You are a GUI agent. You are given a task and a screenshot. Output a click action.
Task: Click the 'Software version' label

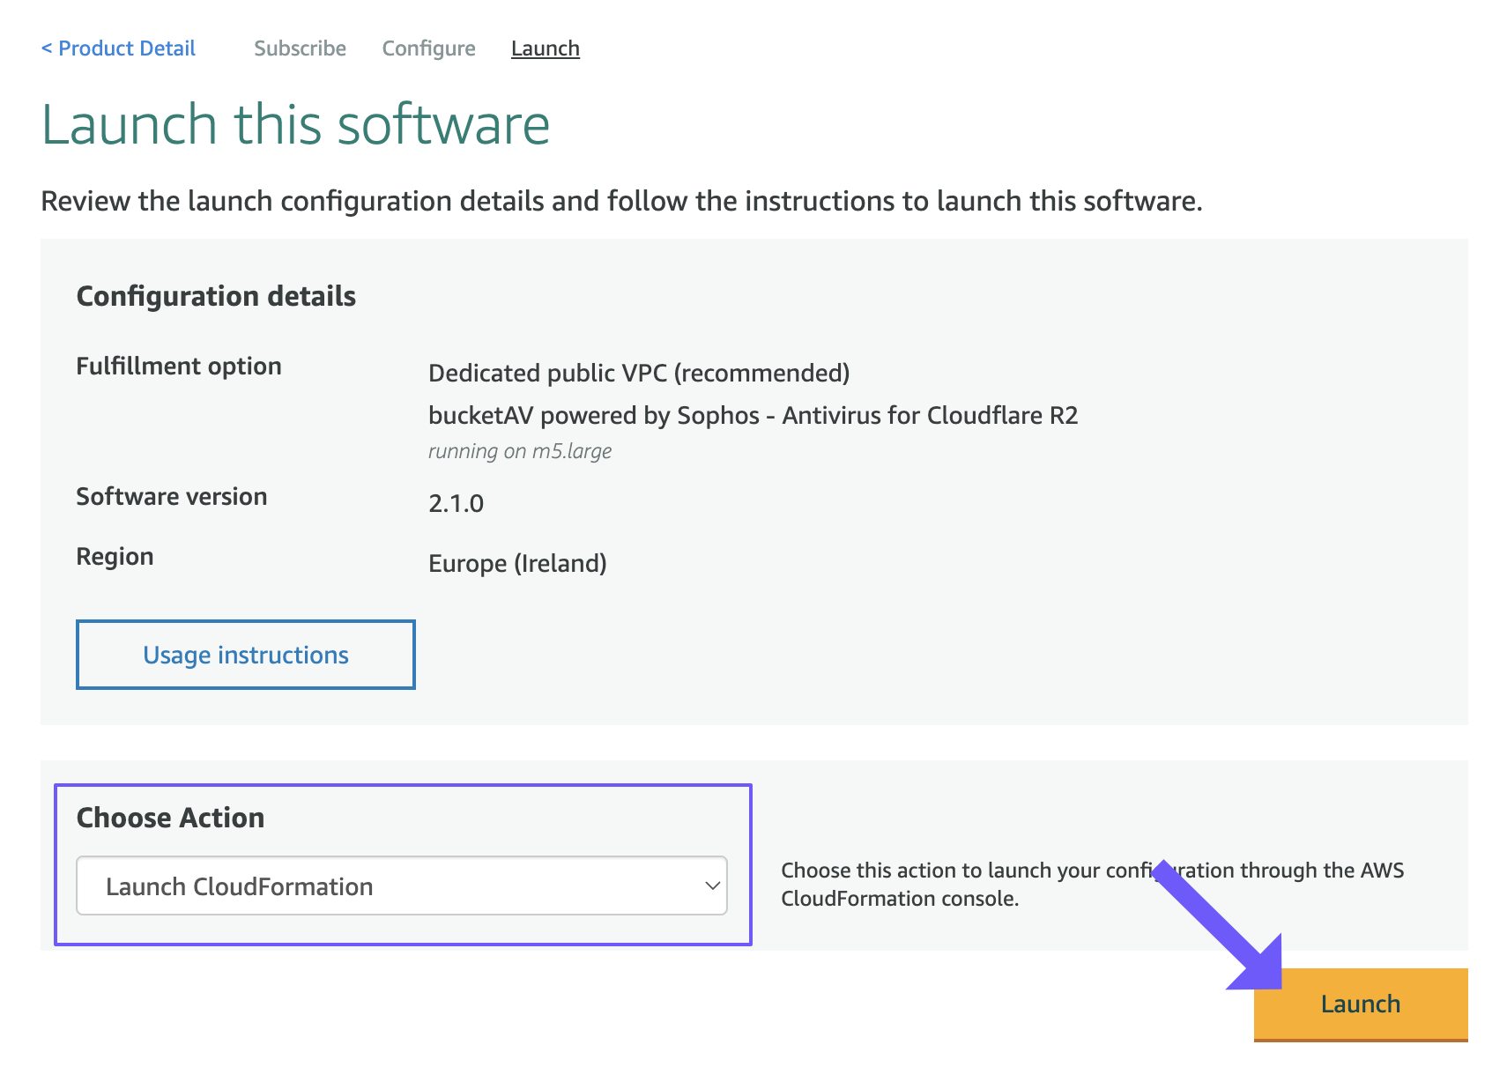172,496
